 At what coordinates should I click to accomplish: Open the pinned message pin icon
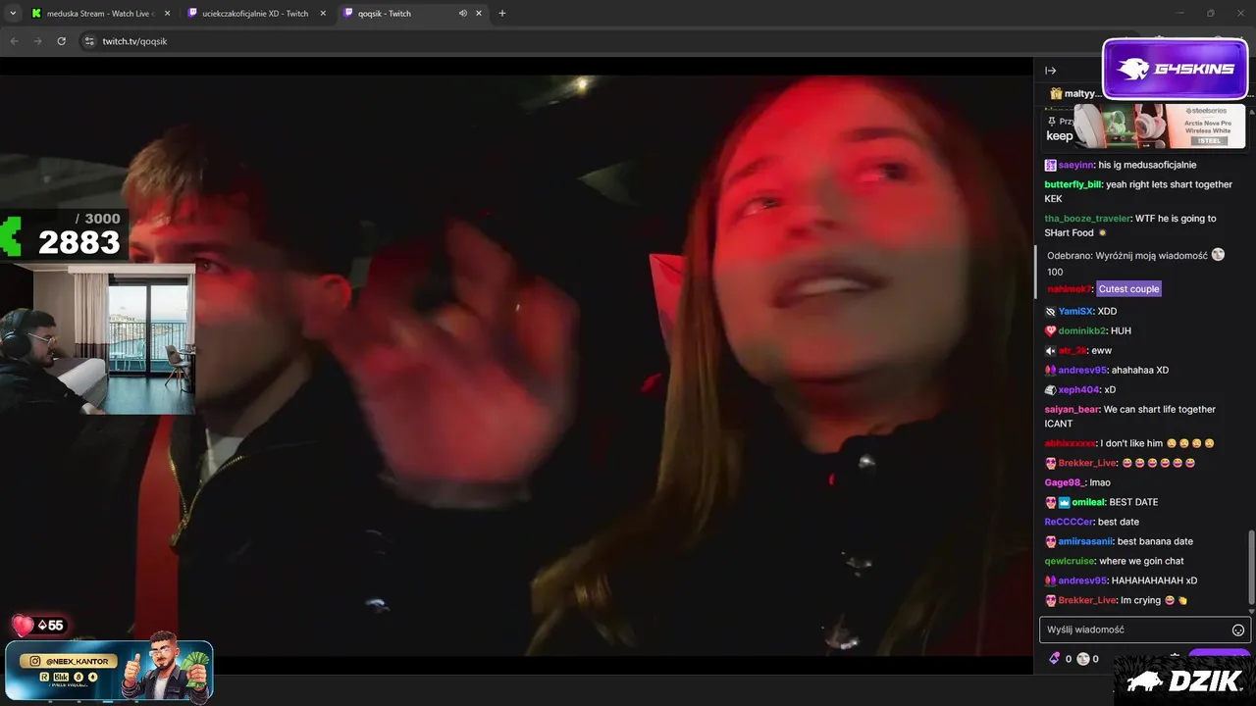[1052, 121]
